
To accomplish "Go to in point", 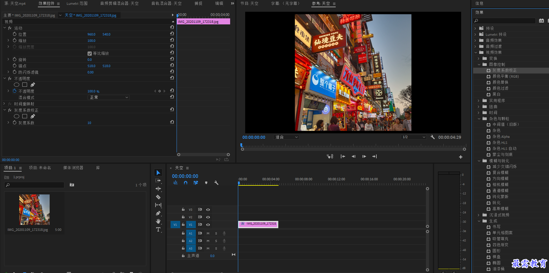I will (x=343, y=156).
